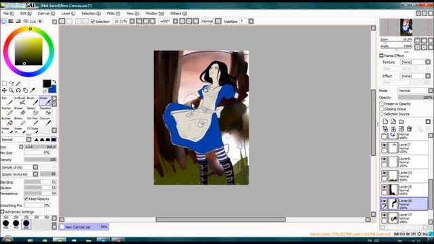Choose the Marker tool
Image resolution: width=434 pixels, height=244 pixels.
(x=7, y=111)
